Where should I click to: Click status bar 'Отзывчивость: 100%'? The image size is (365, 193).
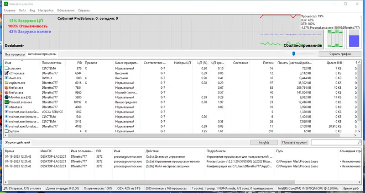pos(98,188)
